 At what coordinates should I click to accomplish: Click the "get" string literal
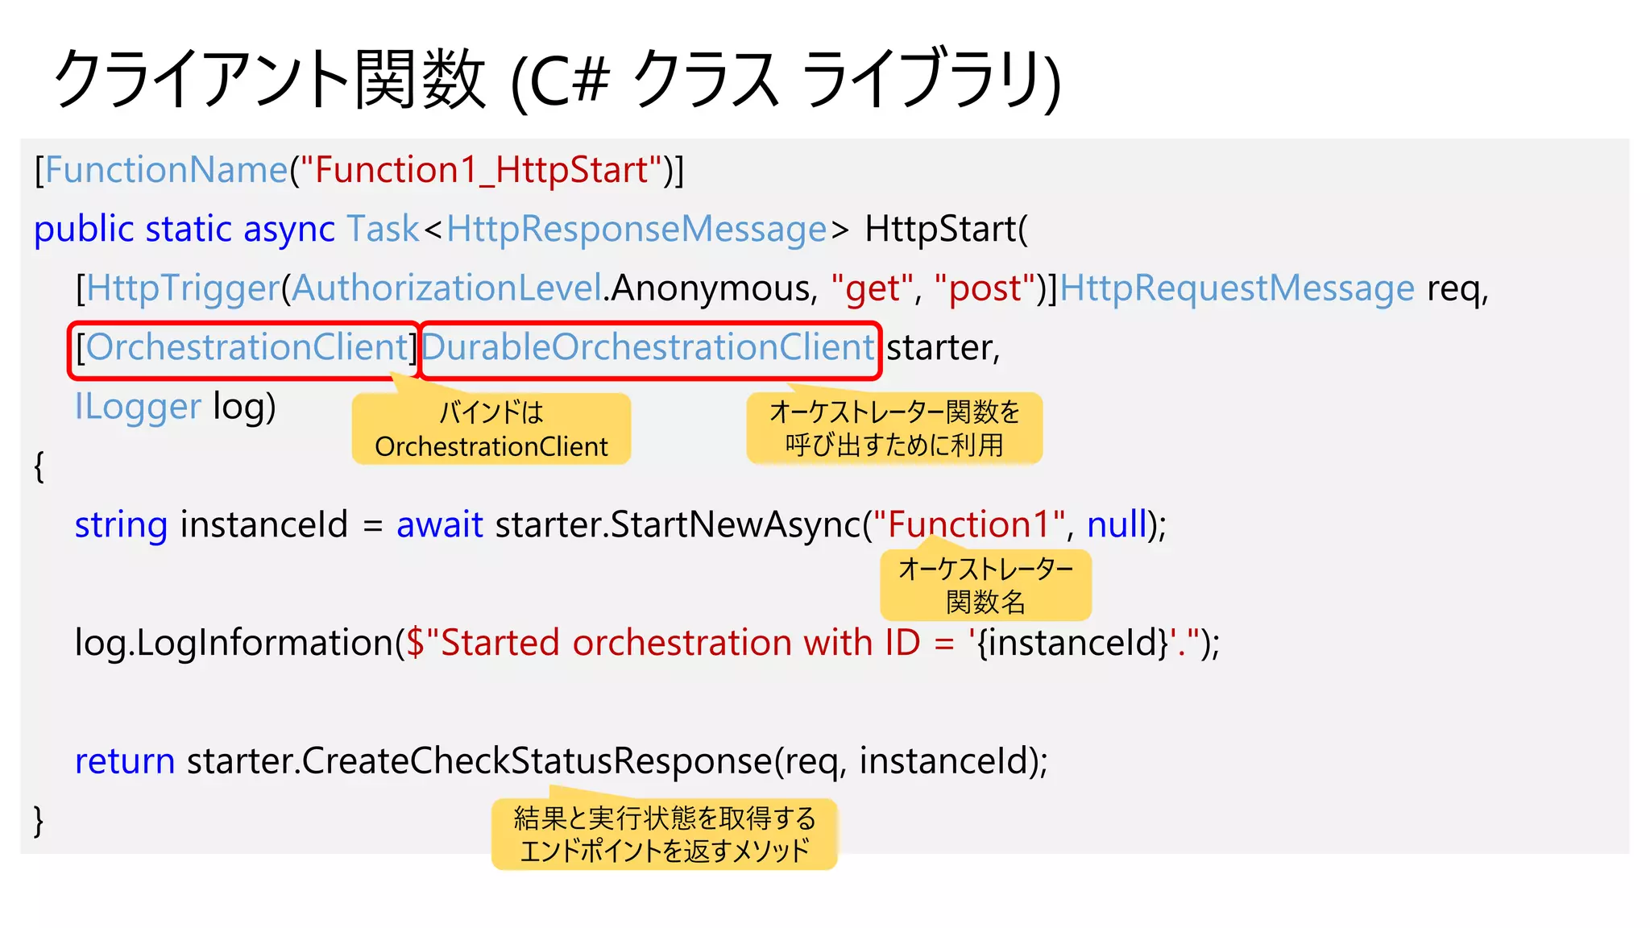point(872,288)
